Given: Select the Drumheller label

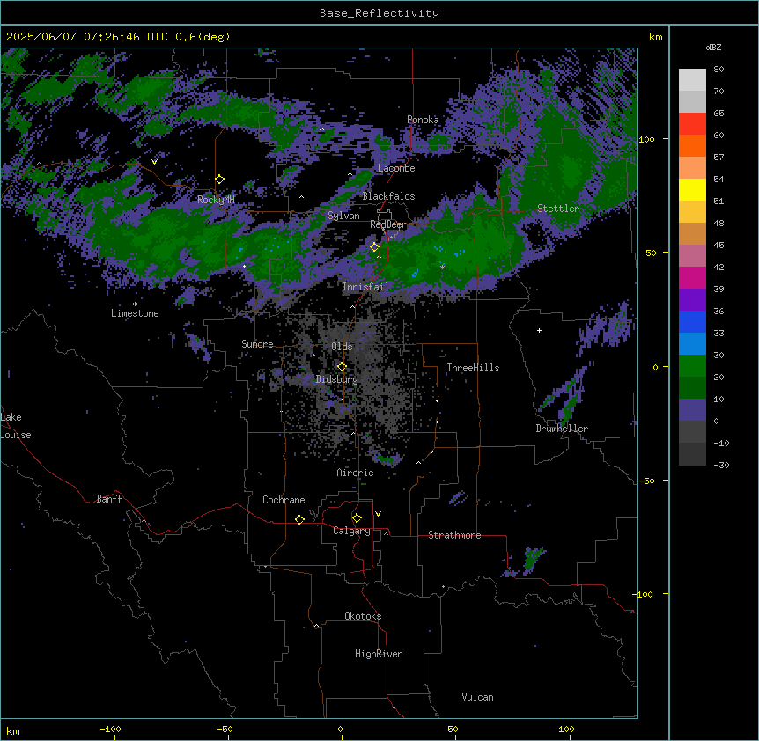Looking at the screenshot, I should tap(562, 429).
